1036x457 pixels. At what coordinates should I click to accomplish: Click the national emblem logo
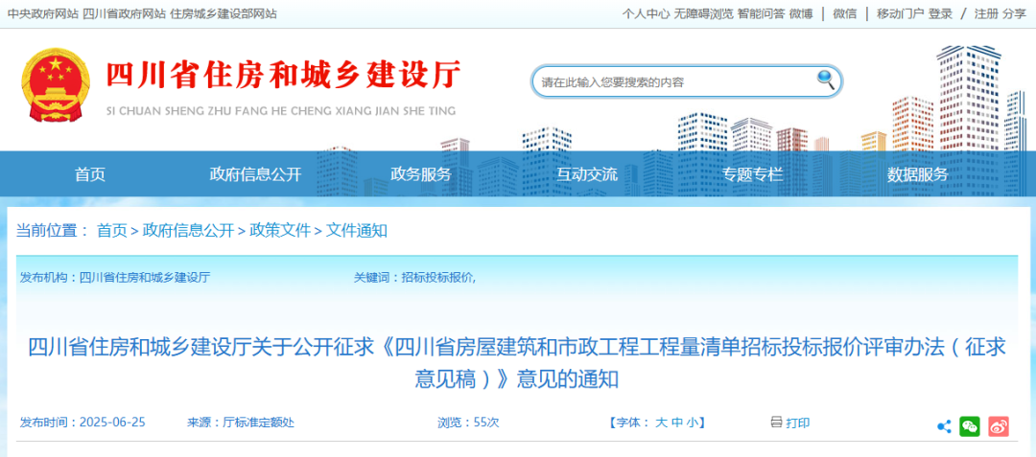coord(56,85)
